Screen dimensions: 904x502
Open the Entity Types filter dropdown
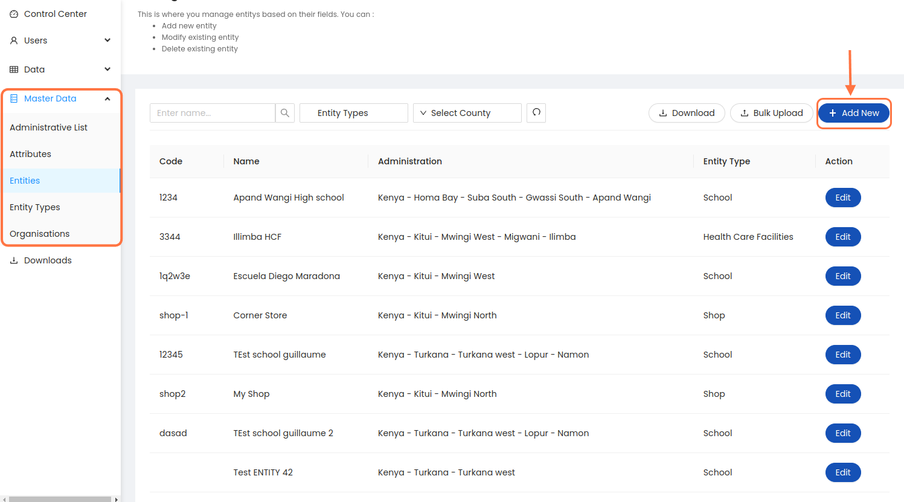354,113
